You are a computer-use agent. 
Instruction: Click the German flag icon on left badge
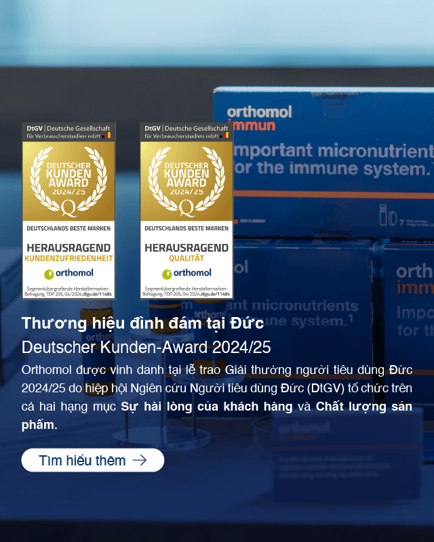pyautogui.click(x=108, y=135)
